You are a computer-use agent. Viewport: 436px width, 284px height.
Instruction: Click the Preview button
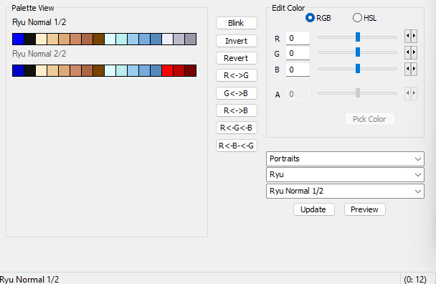point(364,209)
